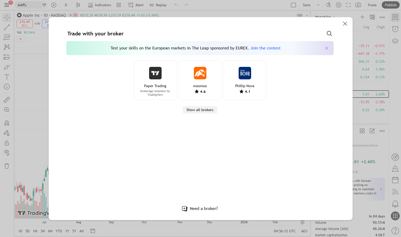Select the crosshair cursor tool
The height and width of the screenshot is (237, 401).
click(7, 17)
